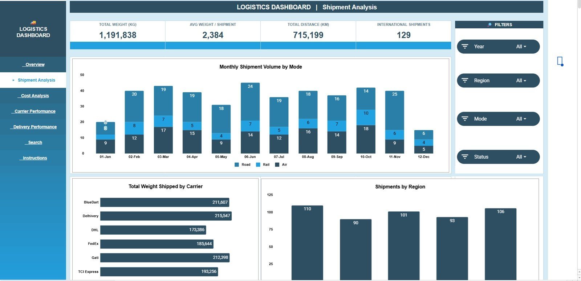Select the Gati bar showing 212,398
This screenshot has width=581, height=281.
point(165,258)
